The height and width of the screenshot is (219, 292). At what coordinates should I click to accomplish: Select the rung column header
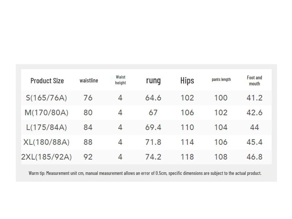153,80
